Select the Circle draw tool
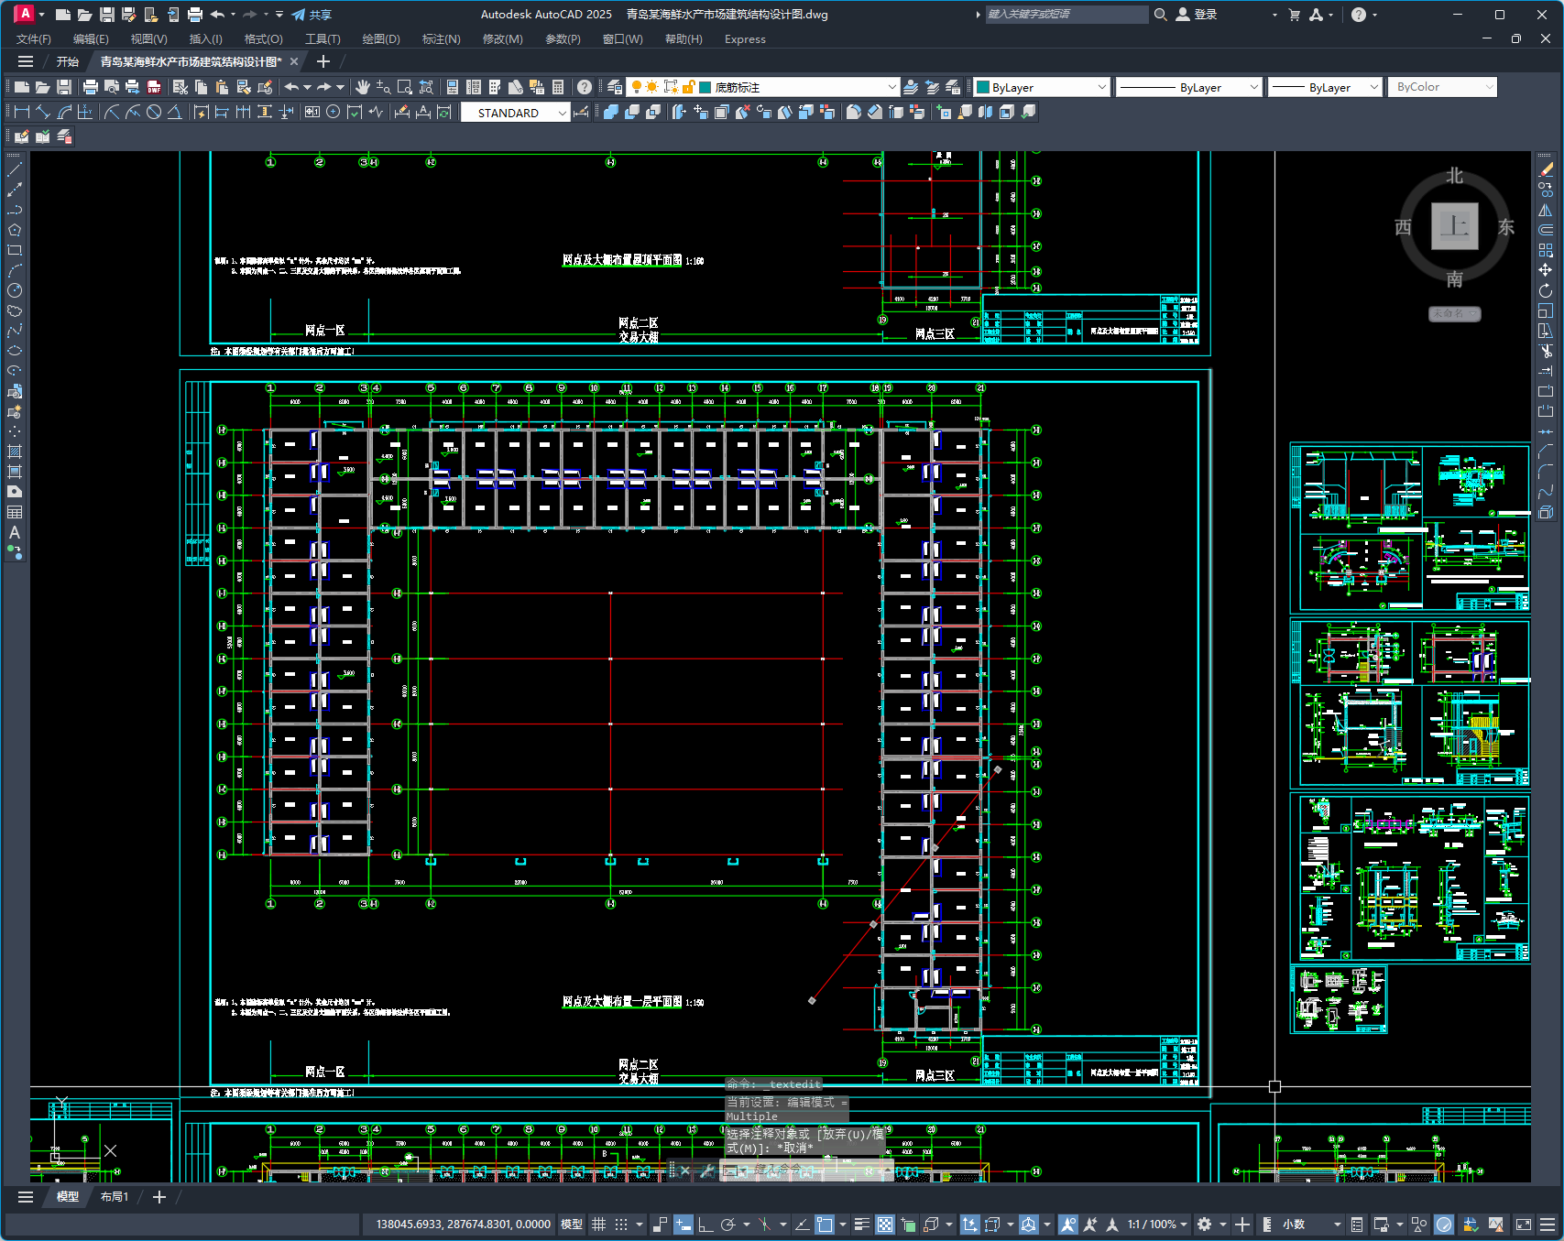This screenshot has height=1241, width=1564. (x=15, y=290)
